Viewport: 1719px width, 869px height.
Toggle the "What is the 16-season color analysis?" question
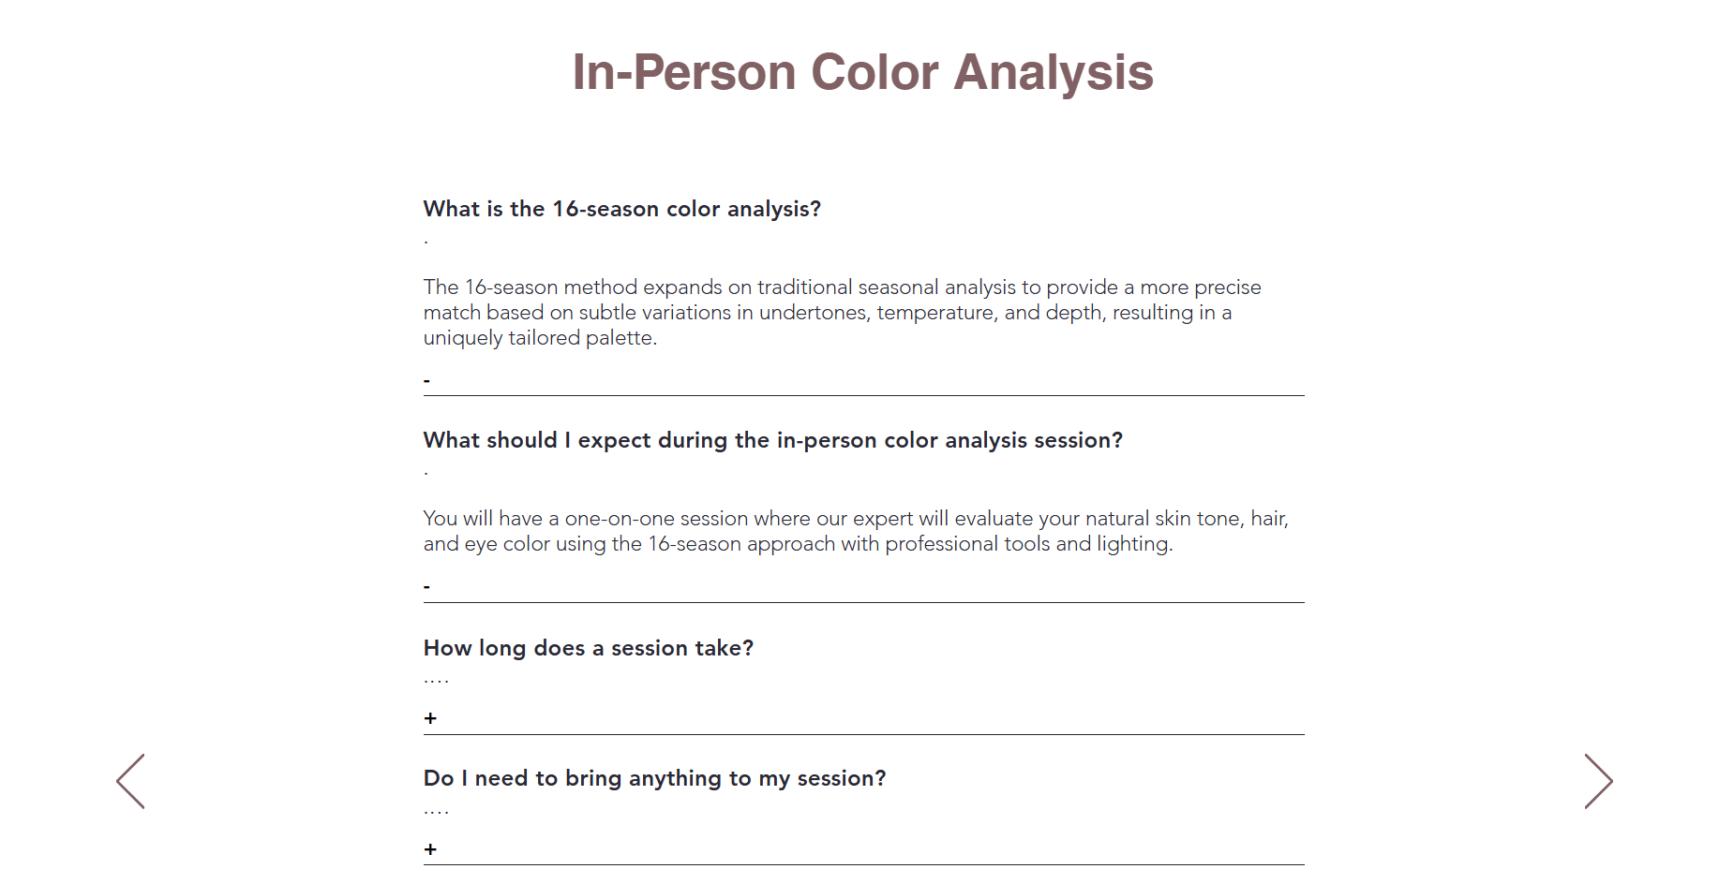point(621,209)
